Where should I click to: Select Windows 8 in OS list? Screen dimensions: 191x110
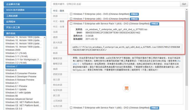click(x=11, y=70)
